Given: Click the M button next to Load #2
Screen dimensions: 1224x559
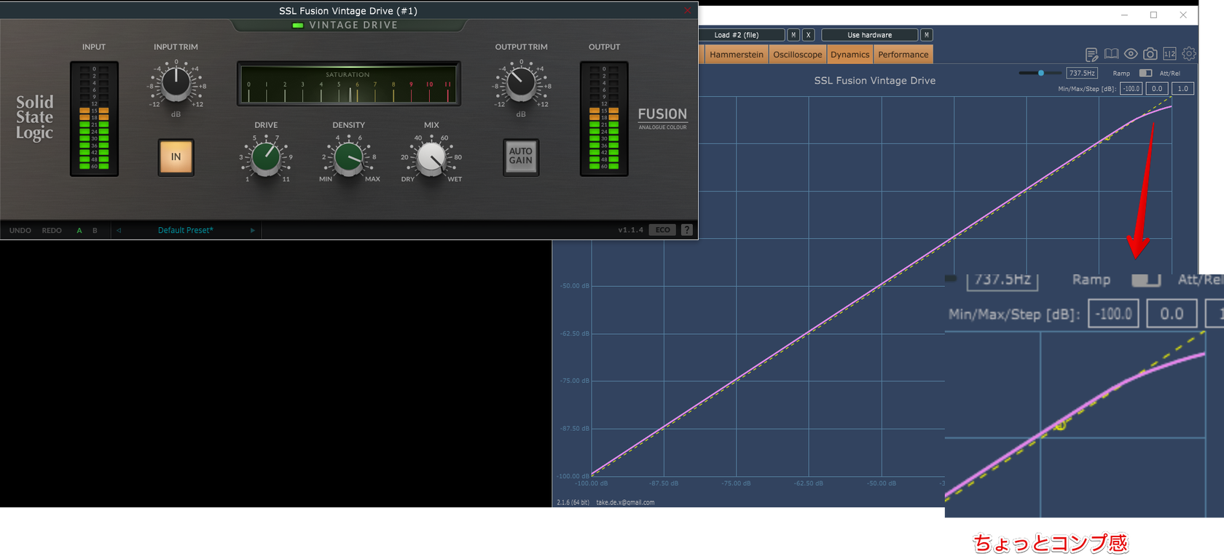Looking at the screenshot, I should click(x=793, y=35).
